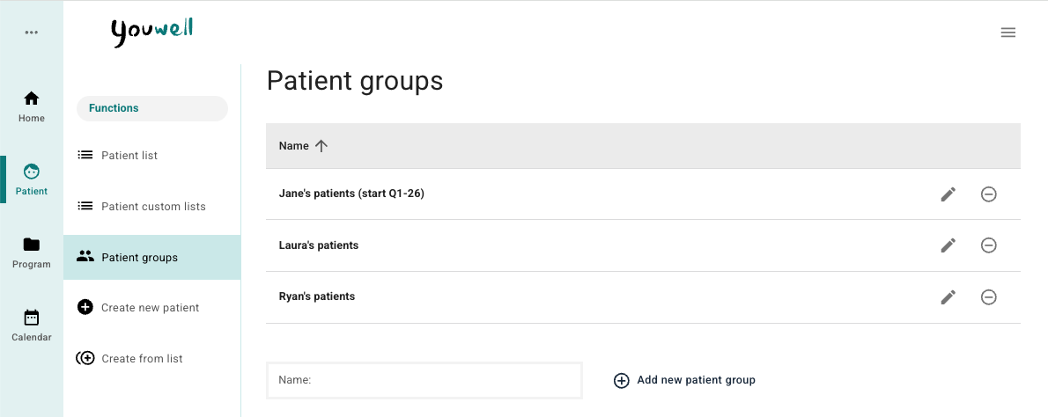Delete Jane's patients group with minus icon
Screen dimensions: 1048x417
pos(988,194)
